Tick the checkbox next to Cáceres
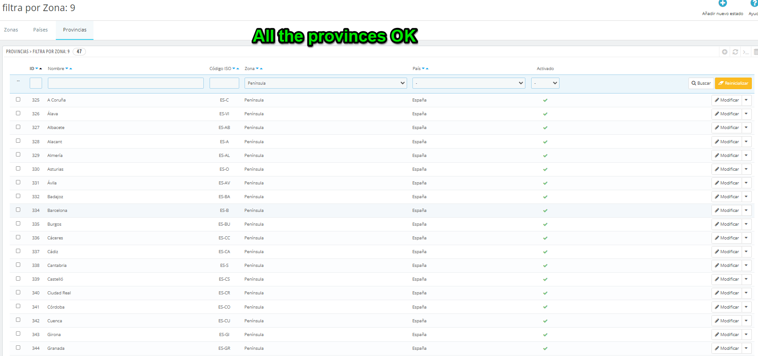 point(18,237)
